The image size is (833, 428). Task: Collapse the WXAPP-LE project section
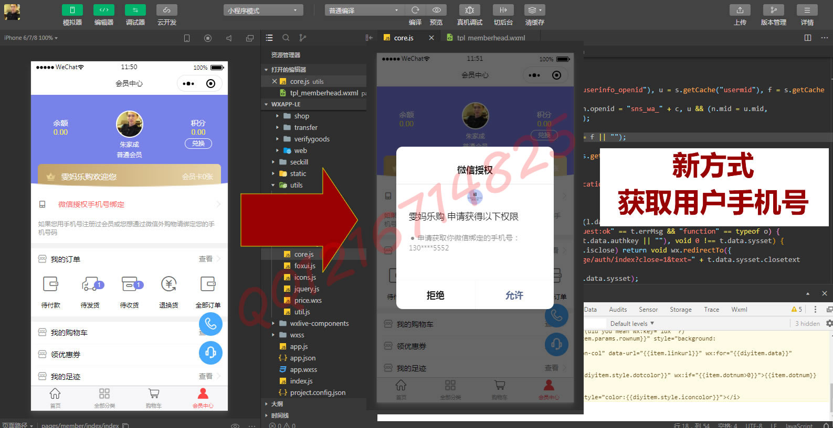(x=314, y=104)
